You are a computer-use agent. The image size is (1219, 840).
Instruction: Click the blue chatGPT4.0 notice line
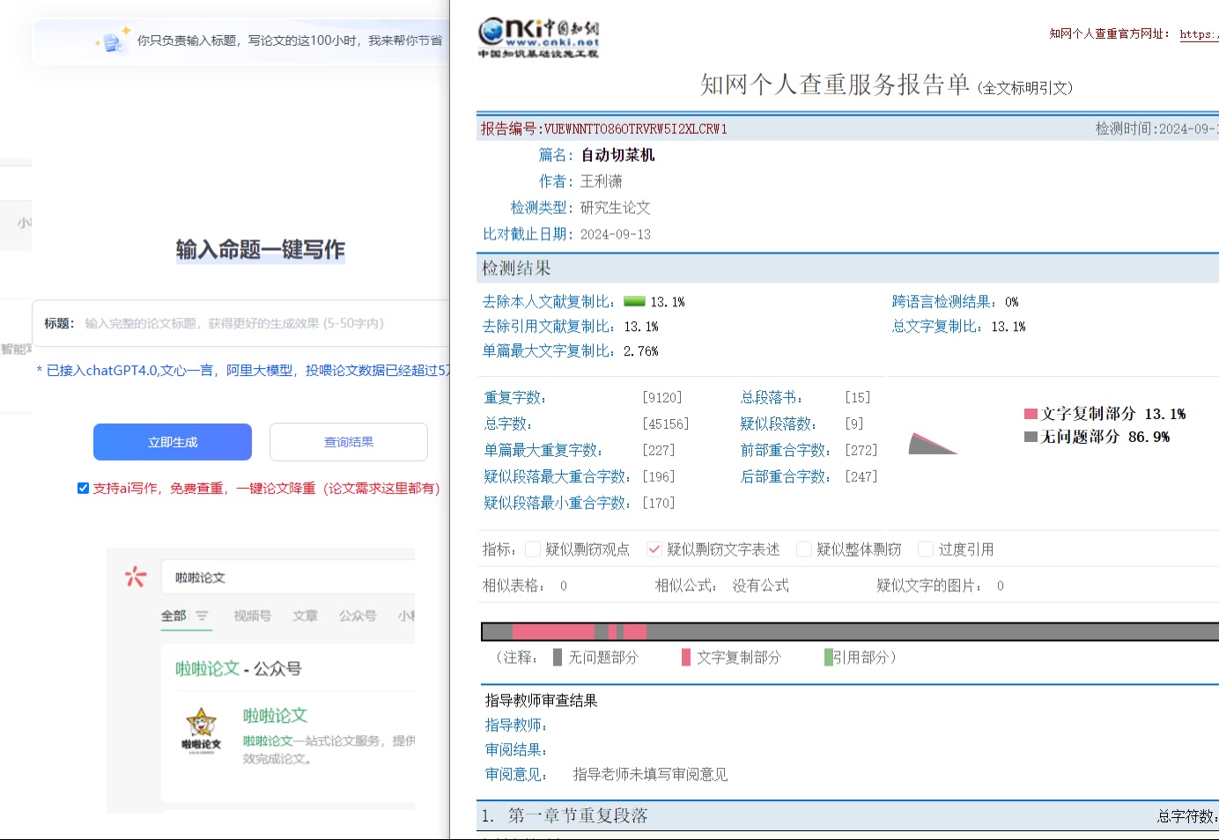point(243,371)
